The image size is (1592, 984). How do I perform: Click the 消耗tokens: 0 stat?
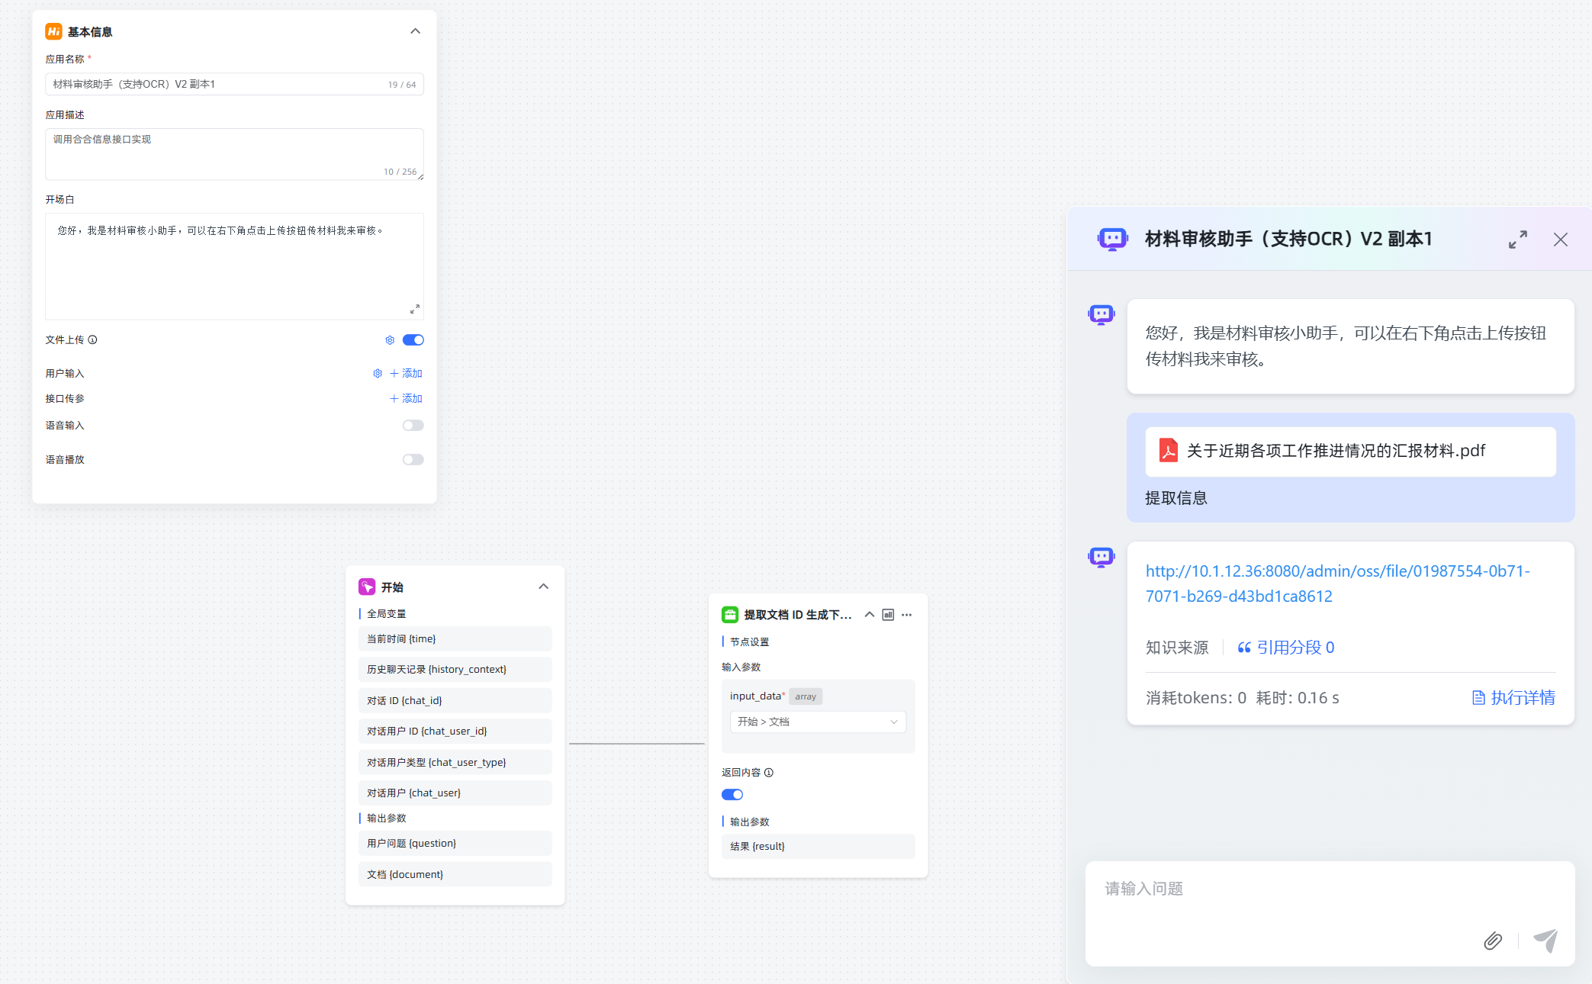[x=1196, y=698]
